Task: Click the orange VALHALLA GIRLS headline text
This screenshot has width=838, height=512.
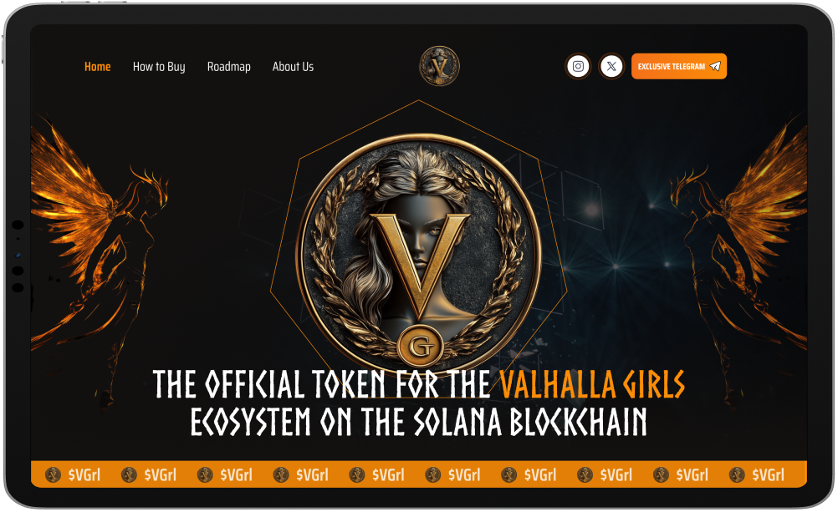Action: point(592,384)
